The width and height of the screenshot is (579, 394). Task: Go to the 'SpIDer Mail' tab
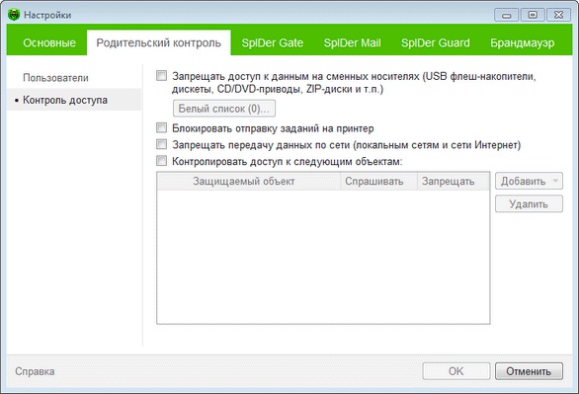(x=352, y=42)
